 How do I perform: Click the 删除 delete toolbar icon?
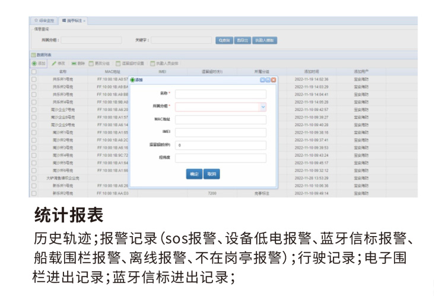click(78, 63)
